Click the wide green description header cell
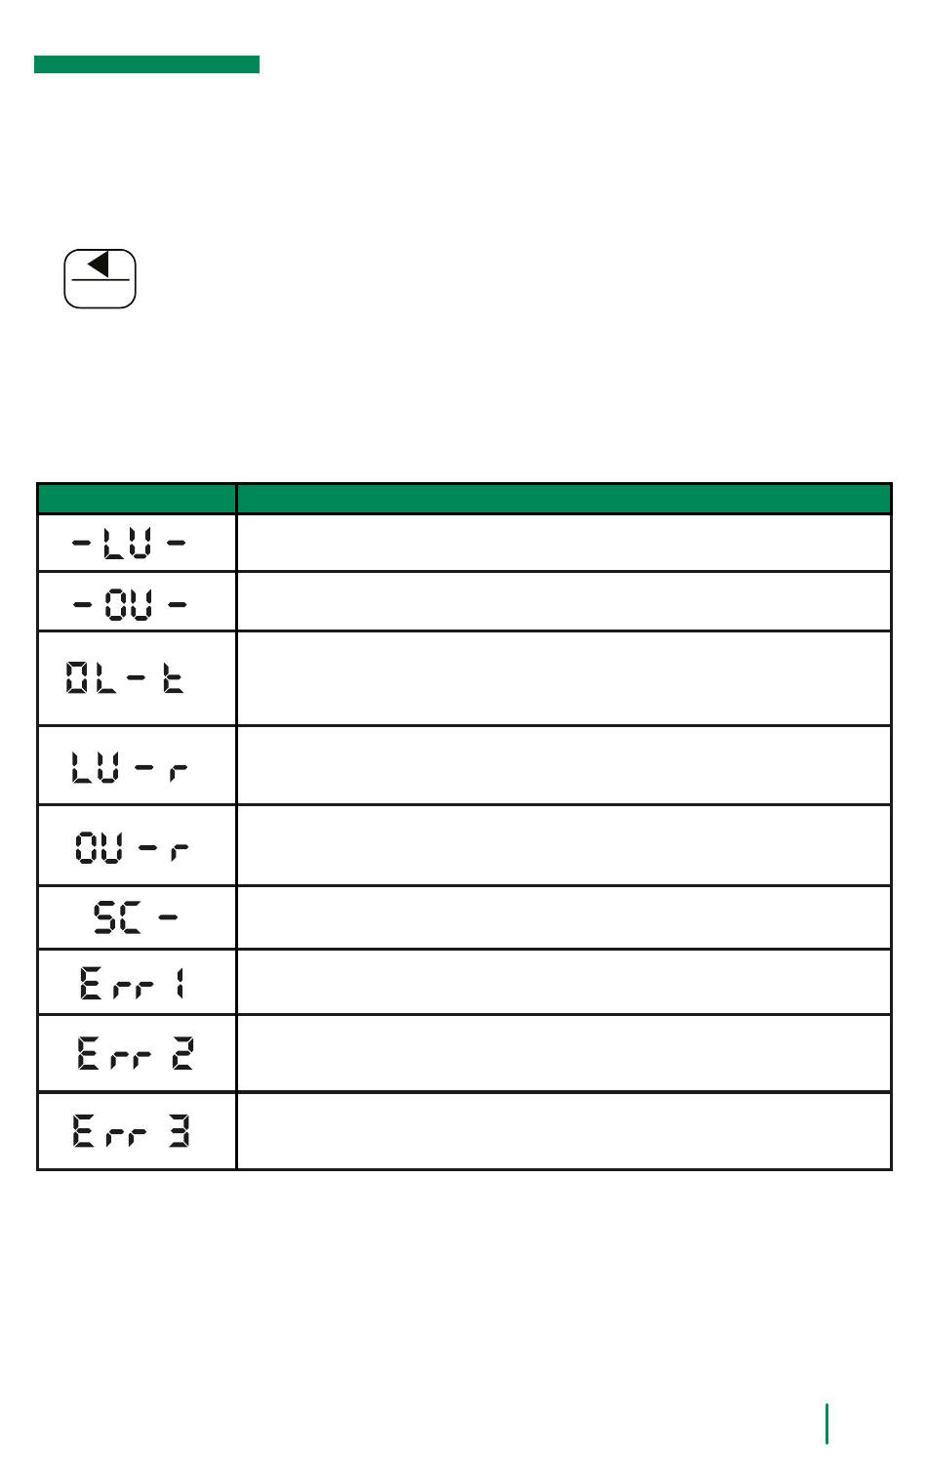Image resolution: width=927 pixels, height=1463 pixels. (x=564, y=499)
